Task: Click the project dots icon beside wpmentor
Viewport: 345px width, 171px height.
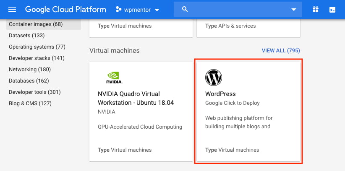Action: (119, 10)
